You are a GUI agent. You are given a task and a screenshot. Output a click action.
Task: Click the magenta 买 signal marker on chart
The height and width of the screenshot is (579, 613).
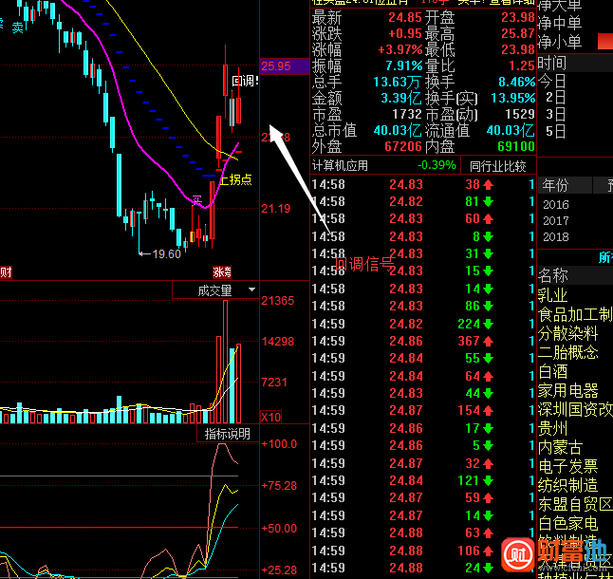click(197, 200)
